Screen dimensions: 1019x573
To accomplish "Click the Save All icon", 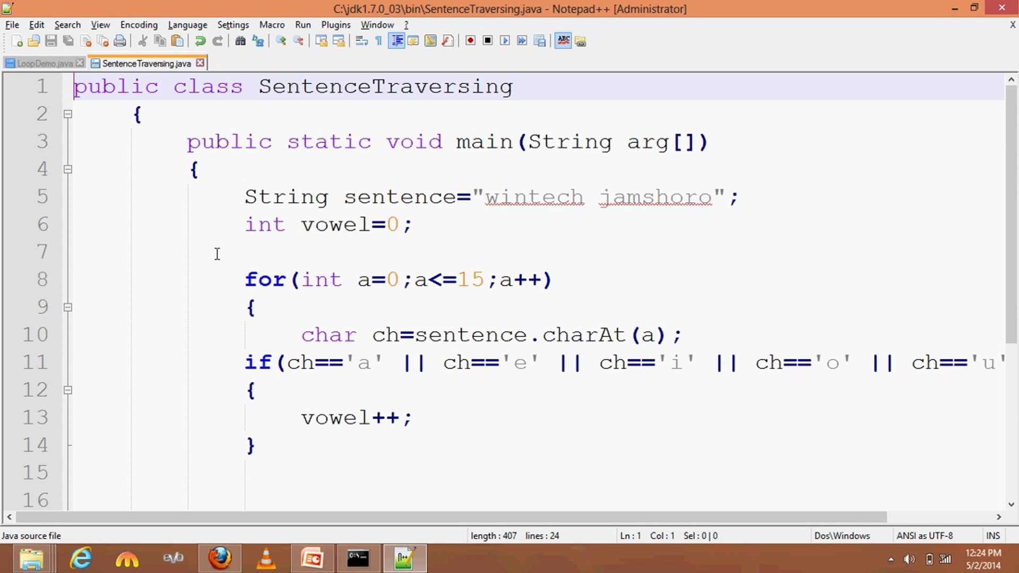I will click(68, 41).
